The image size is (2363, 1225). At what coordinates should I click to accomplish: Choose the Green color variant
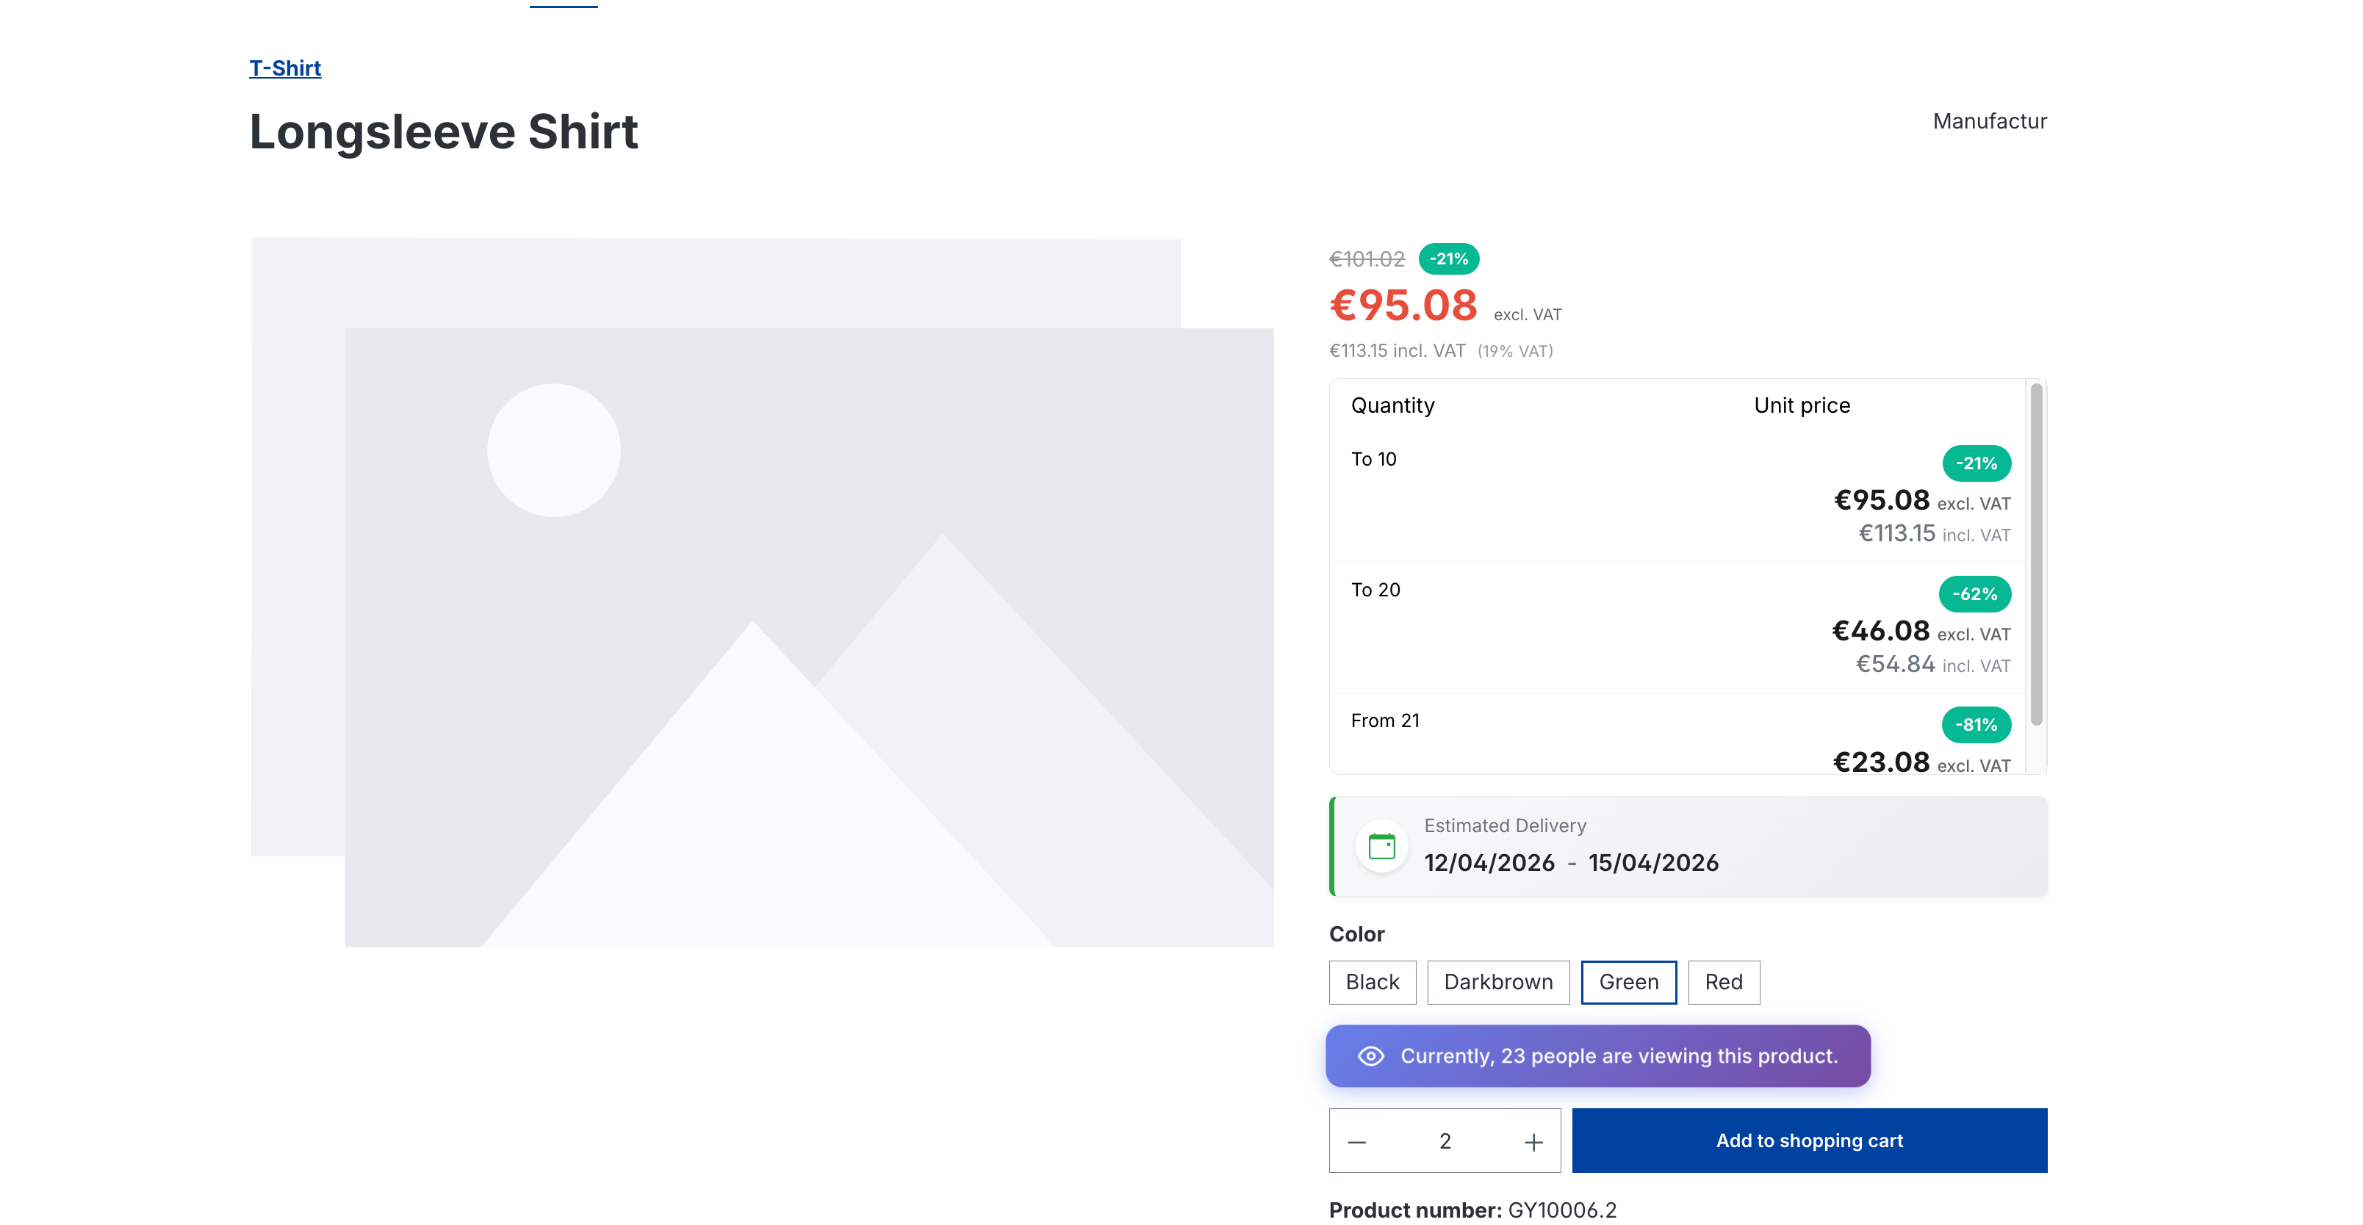[x=1628, y=982]
